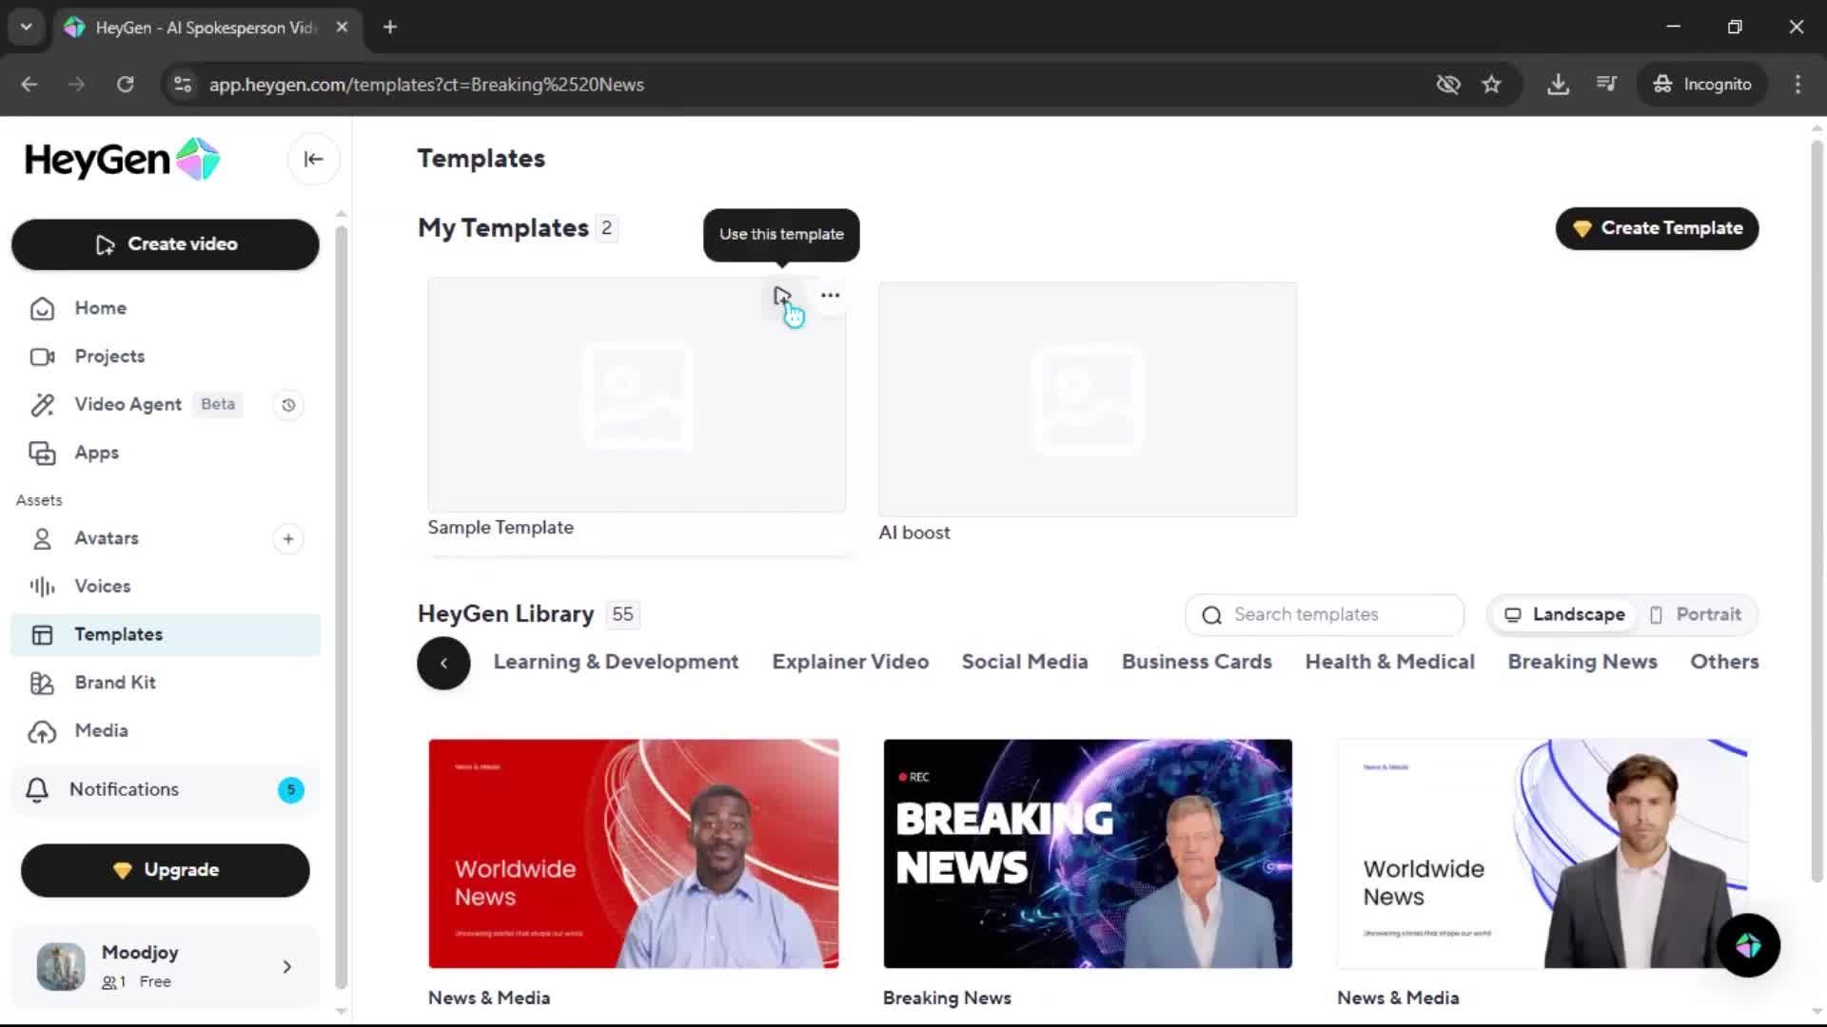Click Create Template button
The width and height of the screenshot is (1827, 1027).
click(x=1657, y=228)
